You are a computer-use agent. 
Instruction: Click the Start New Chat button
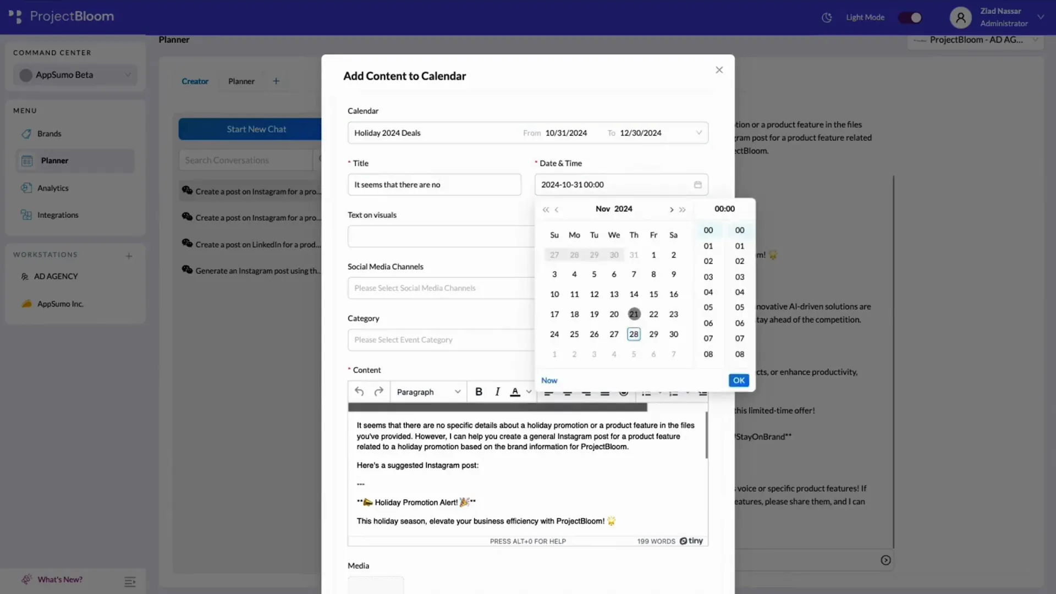[x=250, y=129]
